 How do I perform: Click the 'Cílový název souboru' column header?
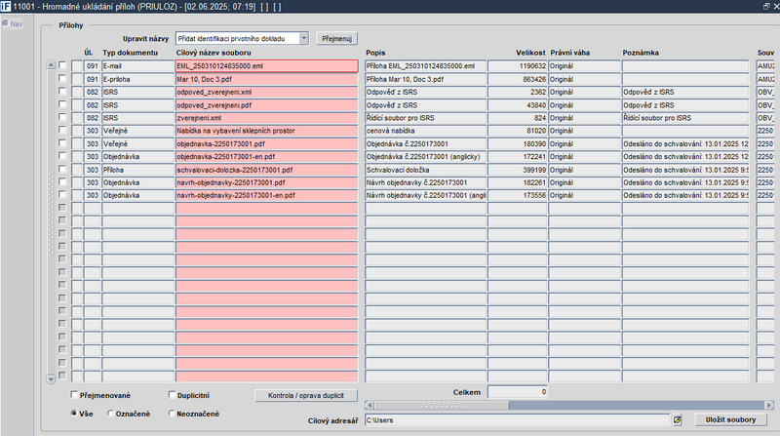(214, 53)
